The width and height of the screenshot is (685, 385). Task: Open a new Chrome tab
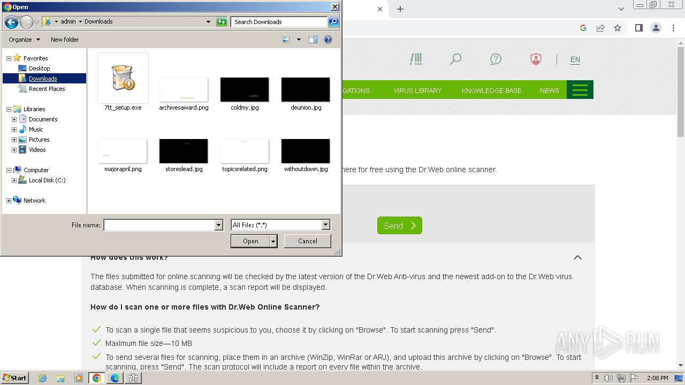pos(400,9)
